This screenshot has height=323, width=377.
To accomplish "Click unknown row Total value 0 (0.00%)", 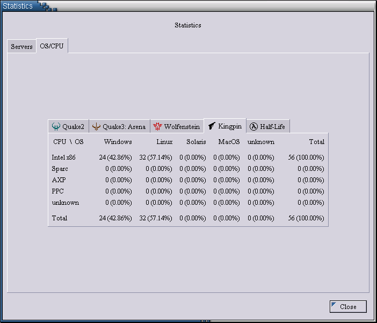I will [x=311, y=203].
